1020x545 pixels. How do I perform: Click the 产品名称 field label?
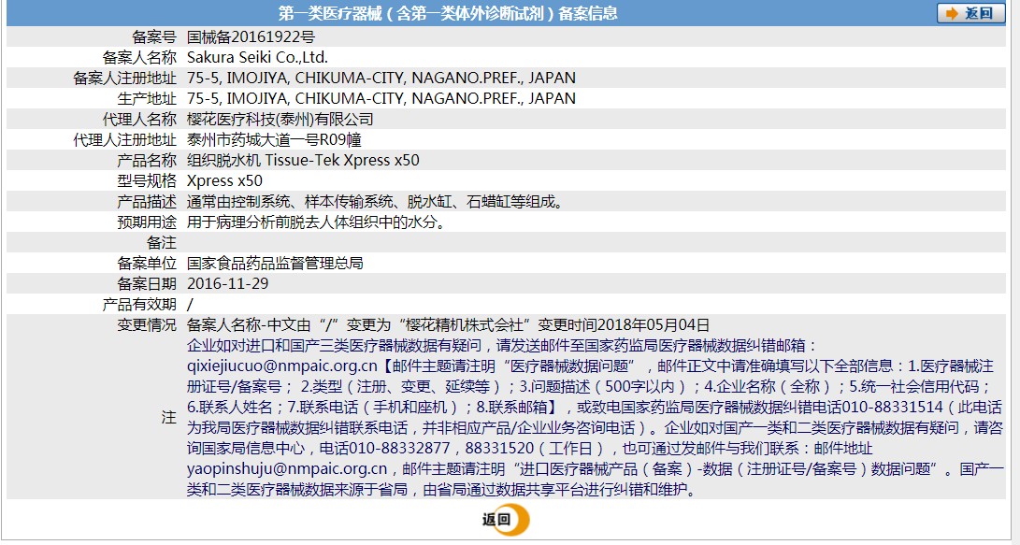click(147, 160)
